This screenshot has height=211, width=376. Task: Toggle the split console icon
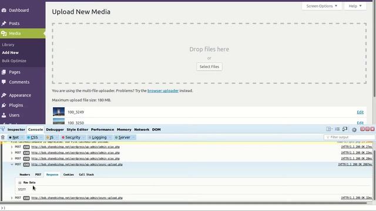[337, 129]
